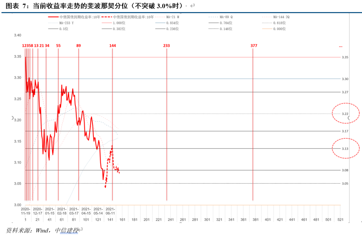Select the MA-21 M legend entry
362x236 pixels.
click(167, 17)
